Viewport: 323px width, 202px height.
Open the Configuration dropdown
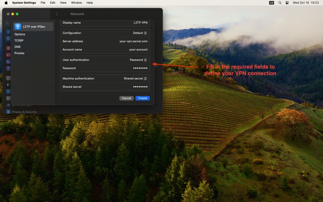(140, 33)
